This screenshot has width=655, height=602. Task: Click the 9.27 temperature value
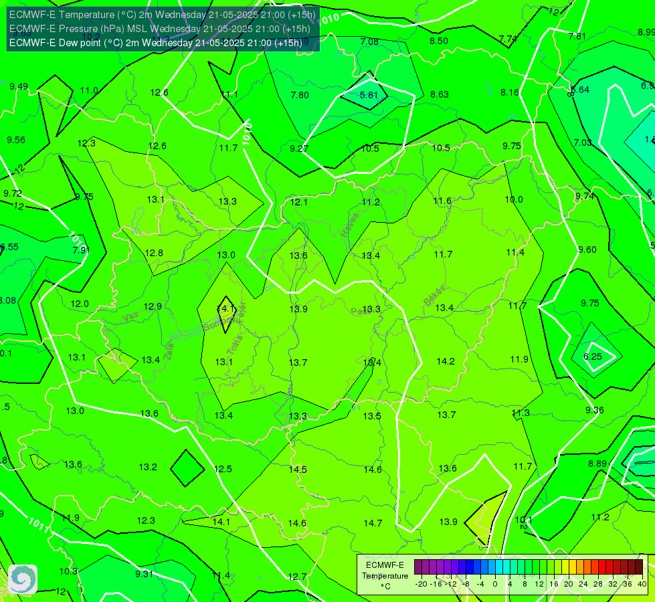click(299, 148)
